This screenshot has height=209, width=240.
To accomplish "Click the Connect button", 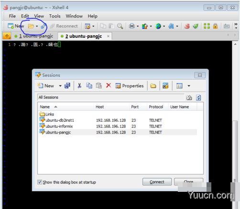I will [x=157, y=182].
